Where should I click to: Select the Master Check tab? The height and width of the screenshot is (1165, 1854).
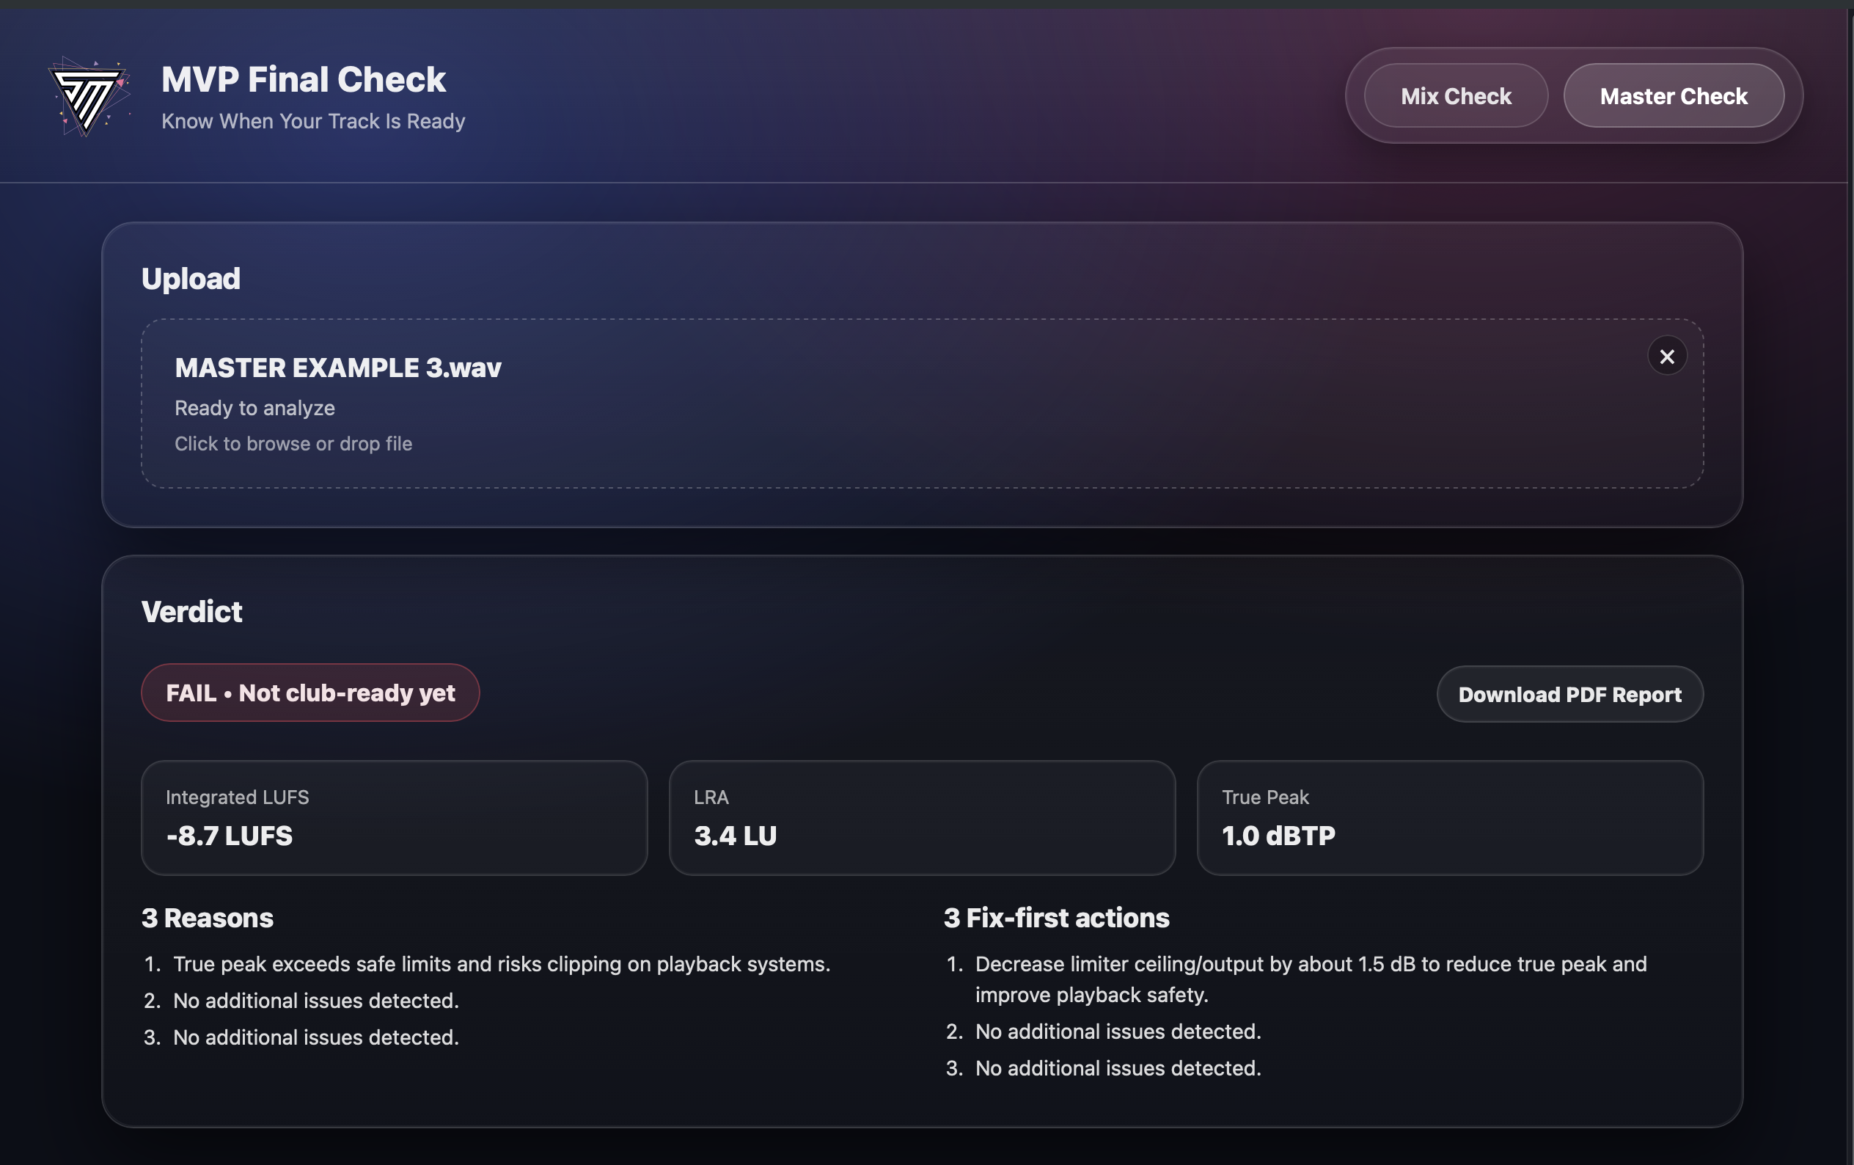pos(1673,96)
